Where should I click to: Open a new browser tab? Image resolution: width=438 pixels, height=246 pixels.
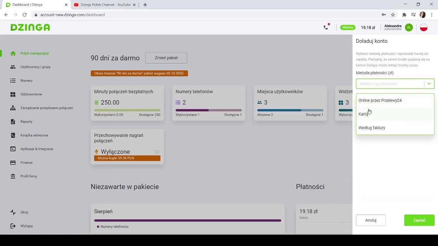tap(145, 5)
